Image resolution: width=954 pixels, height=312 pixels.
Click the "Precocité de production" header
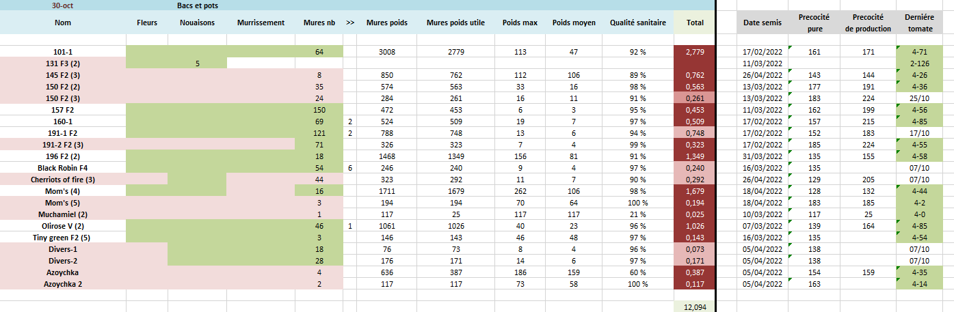point(868,23)
